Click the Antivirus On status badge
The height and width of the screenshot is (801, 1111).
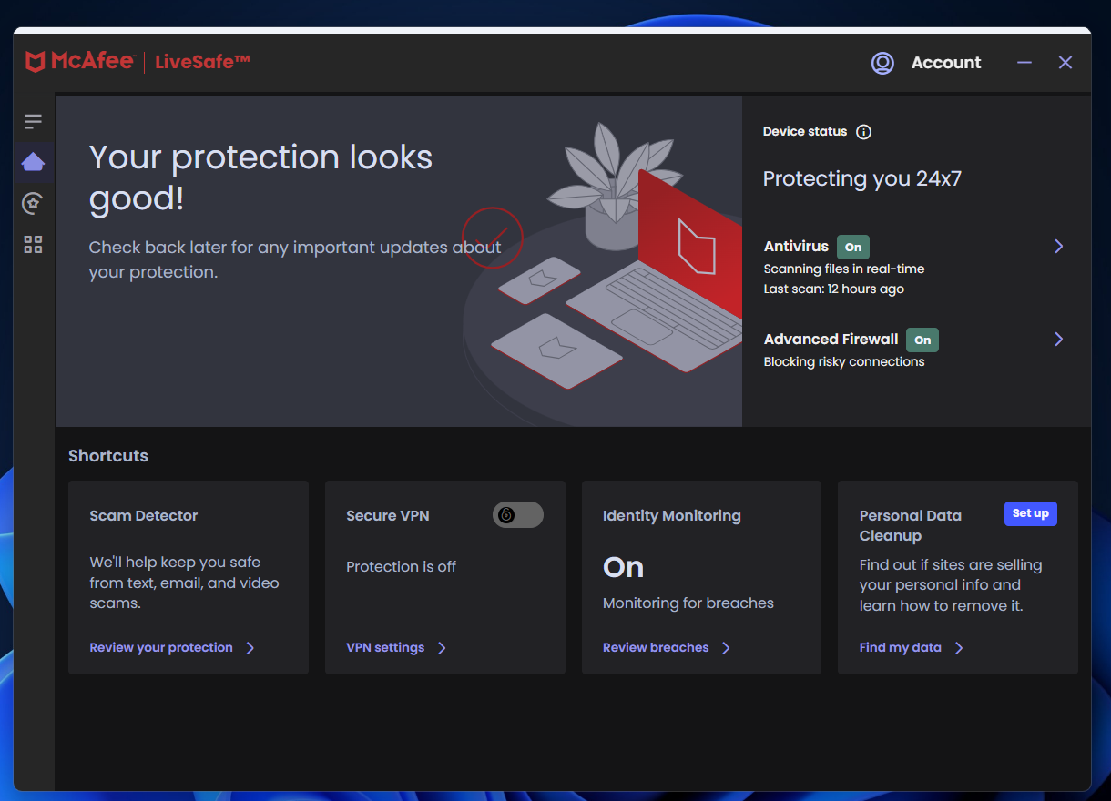pyautogui.click(x=853, y=247)
